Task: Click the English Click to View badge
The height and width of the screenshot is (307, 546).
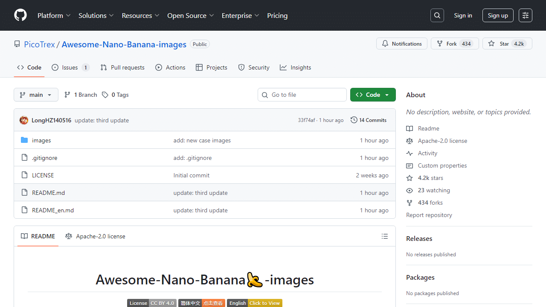Action: point(255,303)
